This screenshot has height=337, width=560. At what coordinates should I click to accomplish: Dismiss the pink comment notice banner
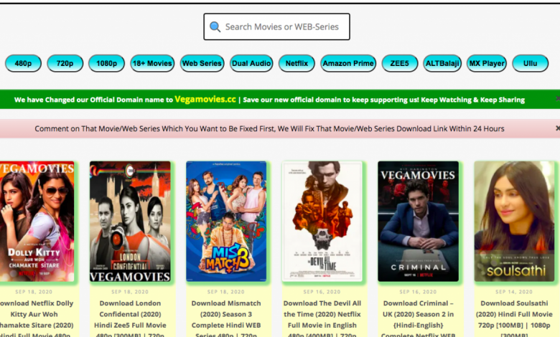[x=558, y=128]
